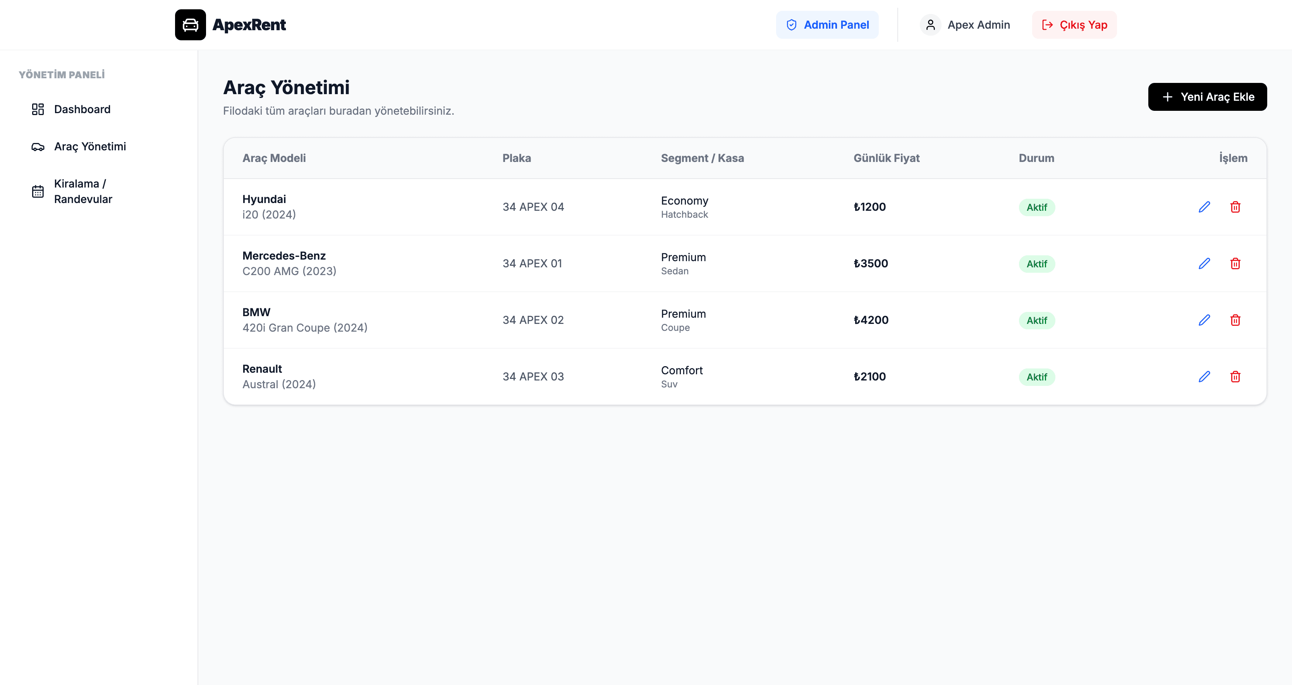Select Araç Yönetimi in the sidebar
1292x685 pixels.
99,146
